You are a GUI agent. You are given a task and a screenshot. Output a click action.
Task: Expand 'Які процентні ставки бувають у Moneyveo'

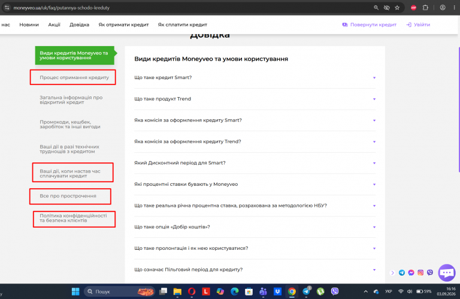pos(255,185)
